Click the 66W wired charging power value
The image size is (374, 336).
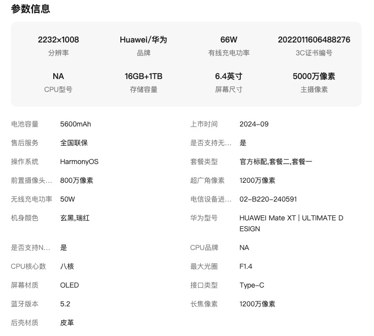228,40
